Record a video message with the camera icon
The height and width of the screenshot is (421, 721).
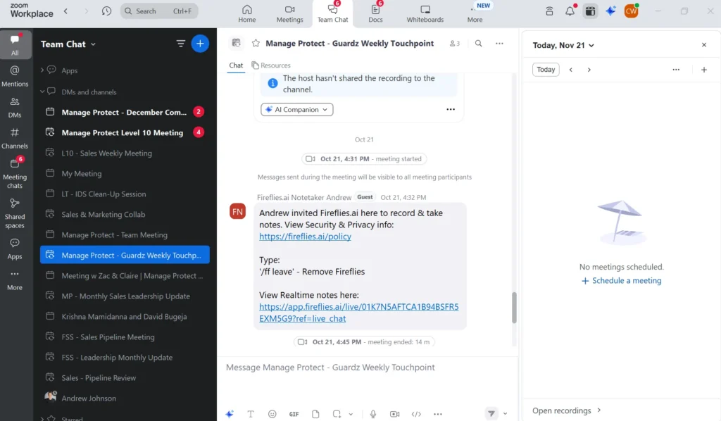point(394,414)
